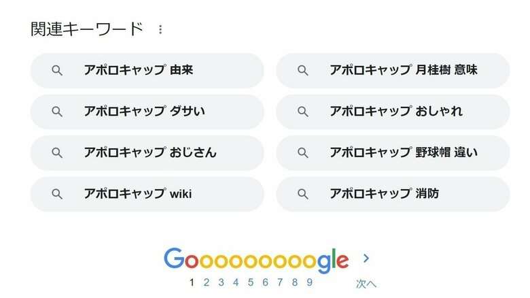Viewport: 530px width, 298px height.
Task: Click search icon beside 消防 suggestion
Action: (x=303, y=194)
